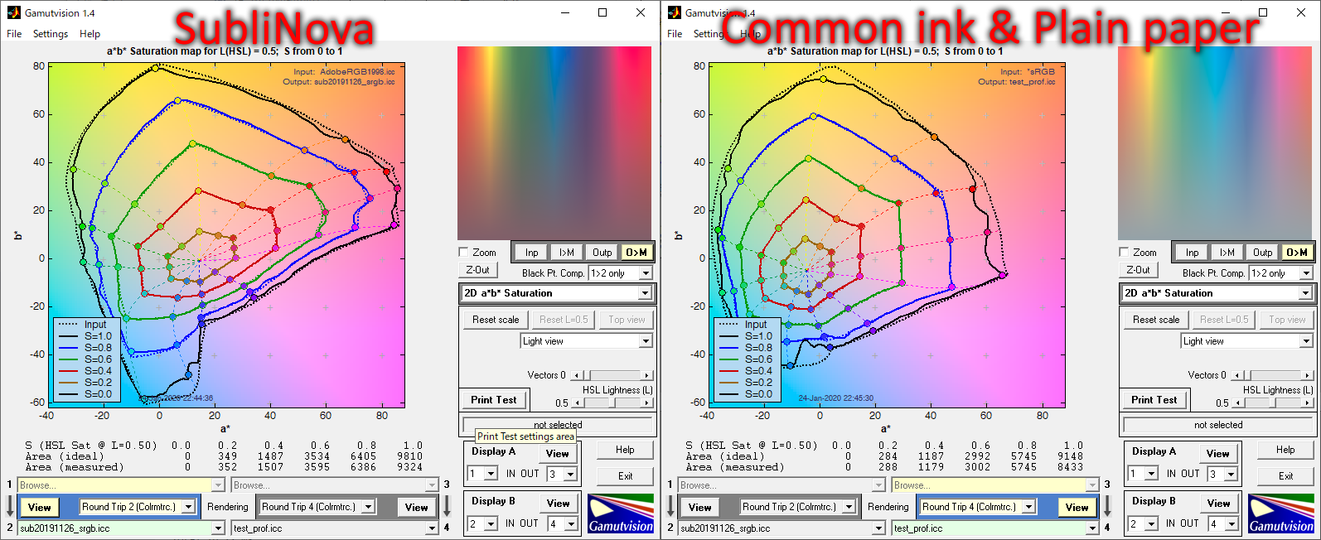Click Print Test button in right window

tap(1154, 400)
